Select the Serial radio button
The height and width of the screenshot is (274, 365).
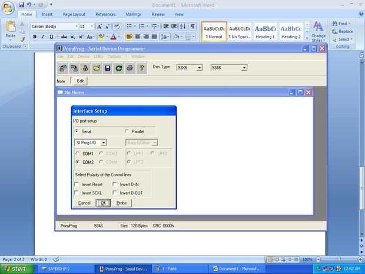pos(77,131)
